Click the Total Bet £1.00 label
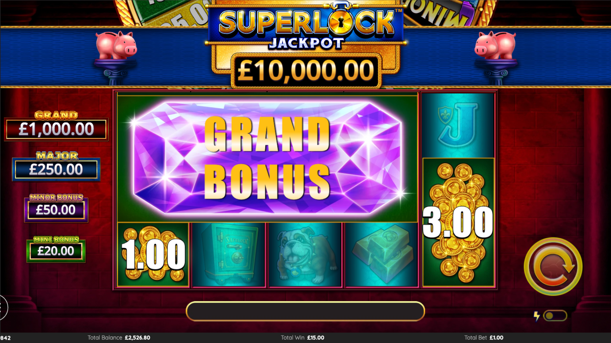This screenshot has height=343, width=611. tap(484, 338)
